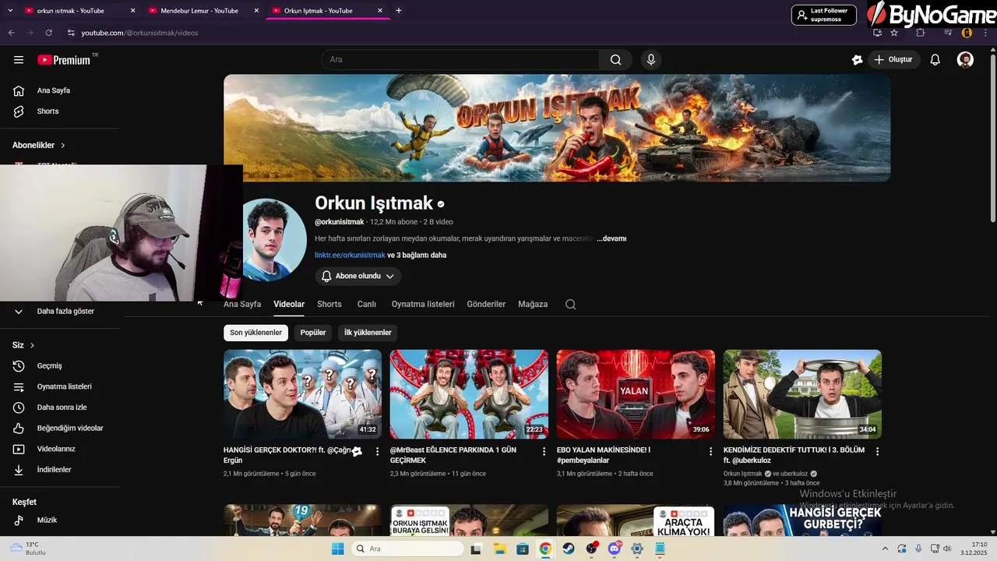Click the search magnifier button
The image size is (997, 561).
tap(616, 60)
